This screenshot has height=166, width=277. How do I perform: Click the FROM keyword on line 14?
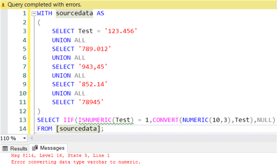tap(45, 129)
